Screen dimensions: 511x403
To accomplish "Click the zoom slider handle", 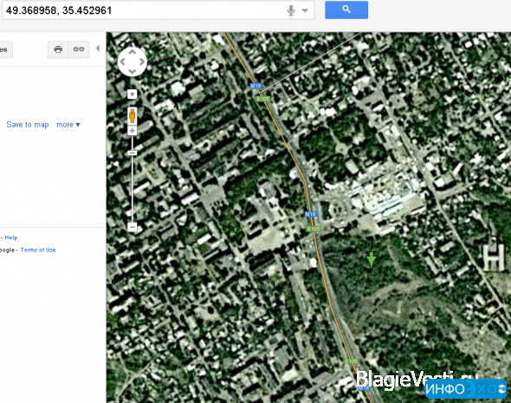I will click(x=132, y=153).
